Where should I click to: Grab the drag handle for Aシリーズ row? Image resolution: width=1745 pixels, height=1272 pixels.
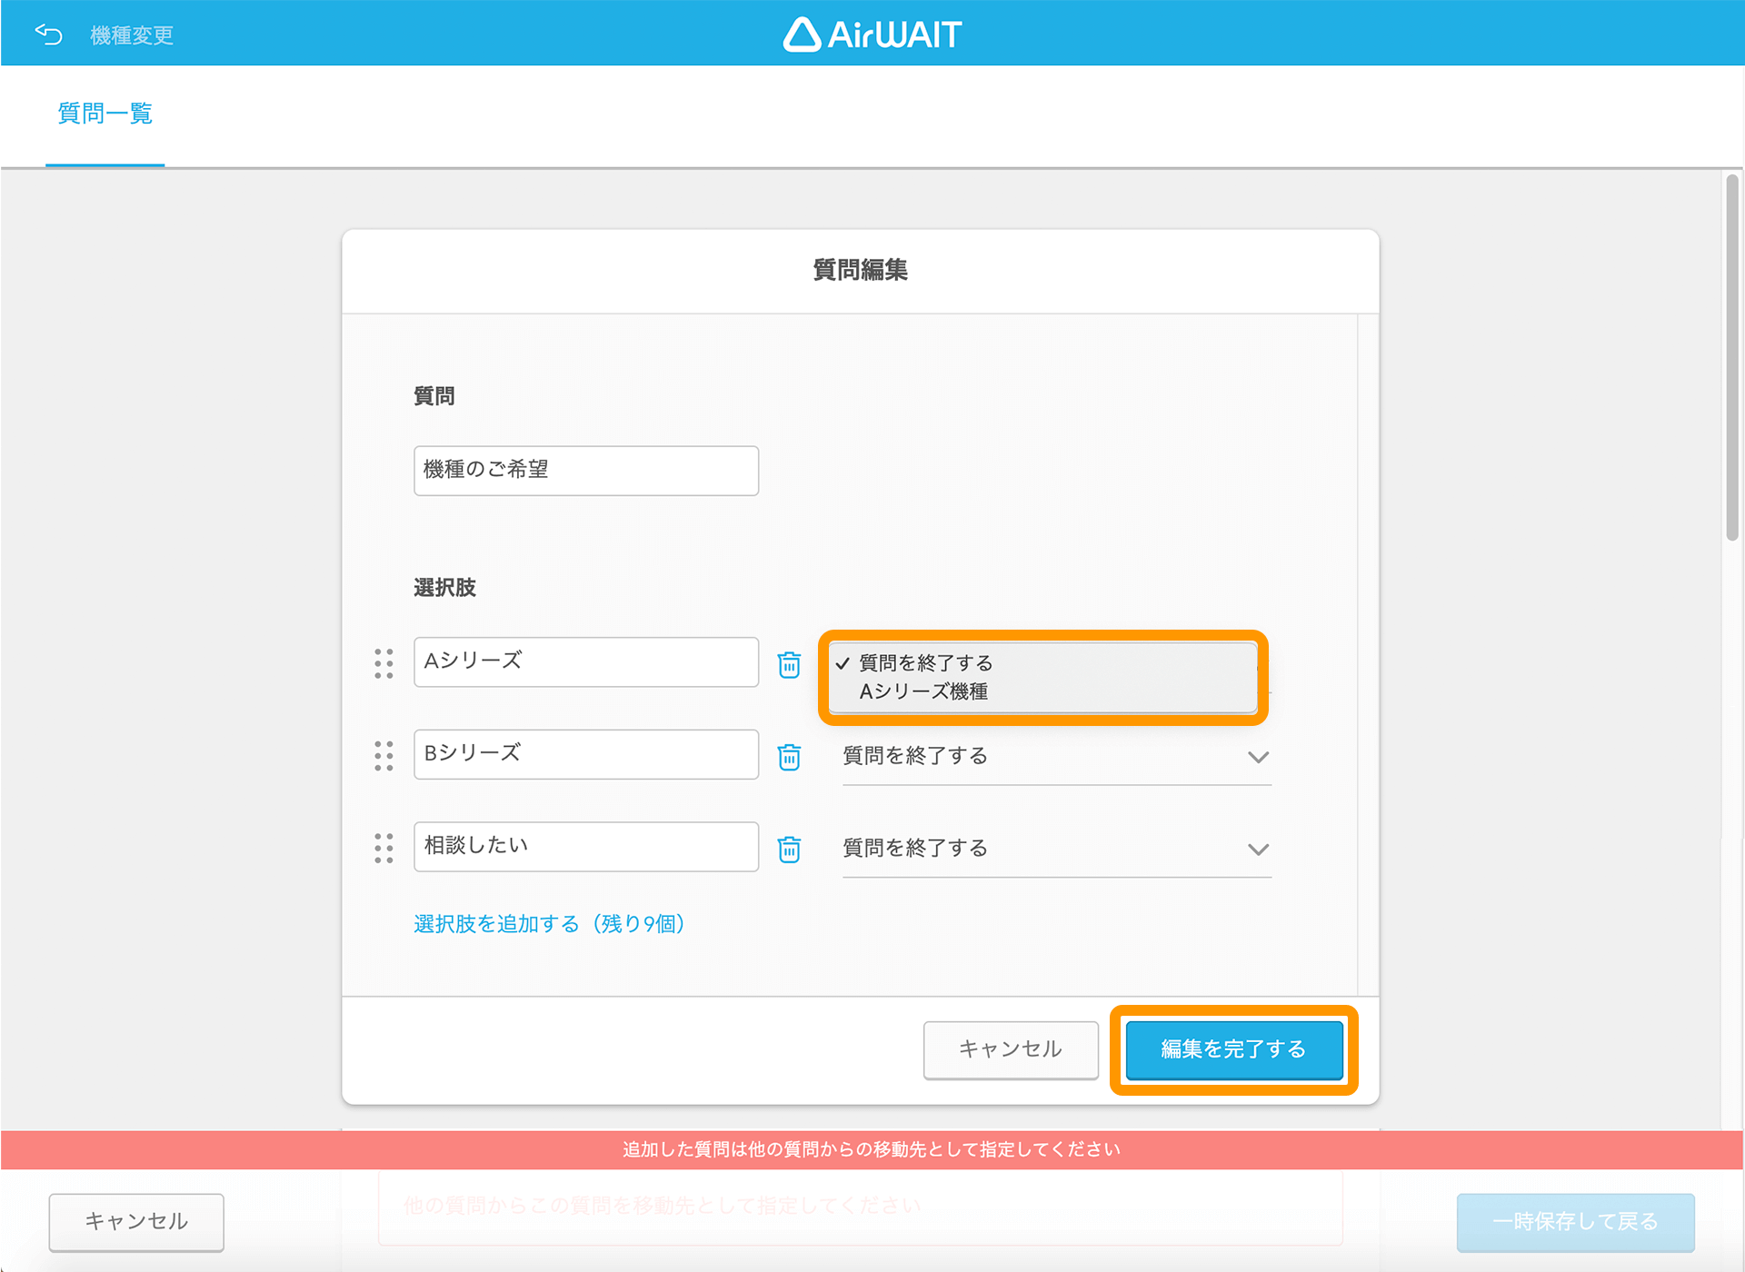point(384,663)
